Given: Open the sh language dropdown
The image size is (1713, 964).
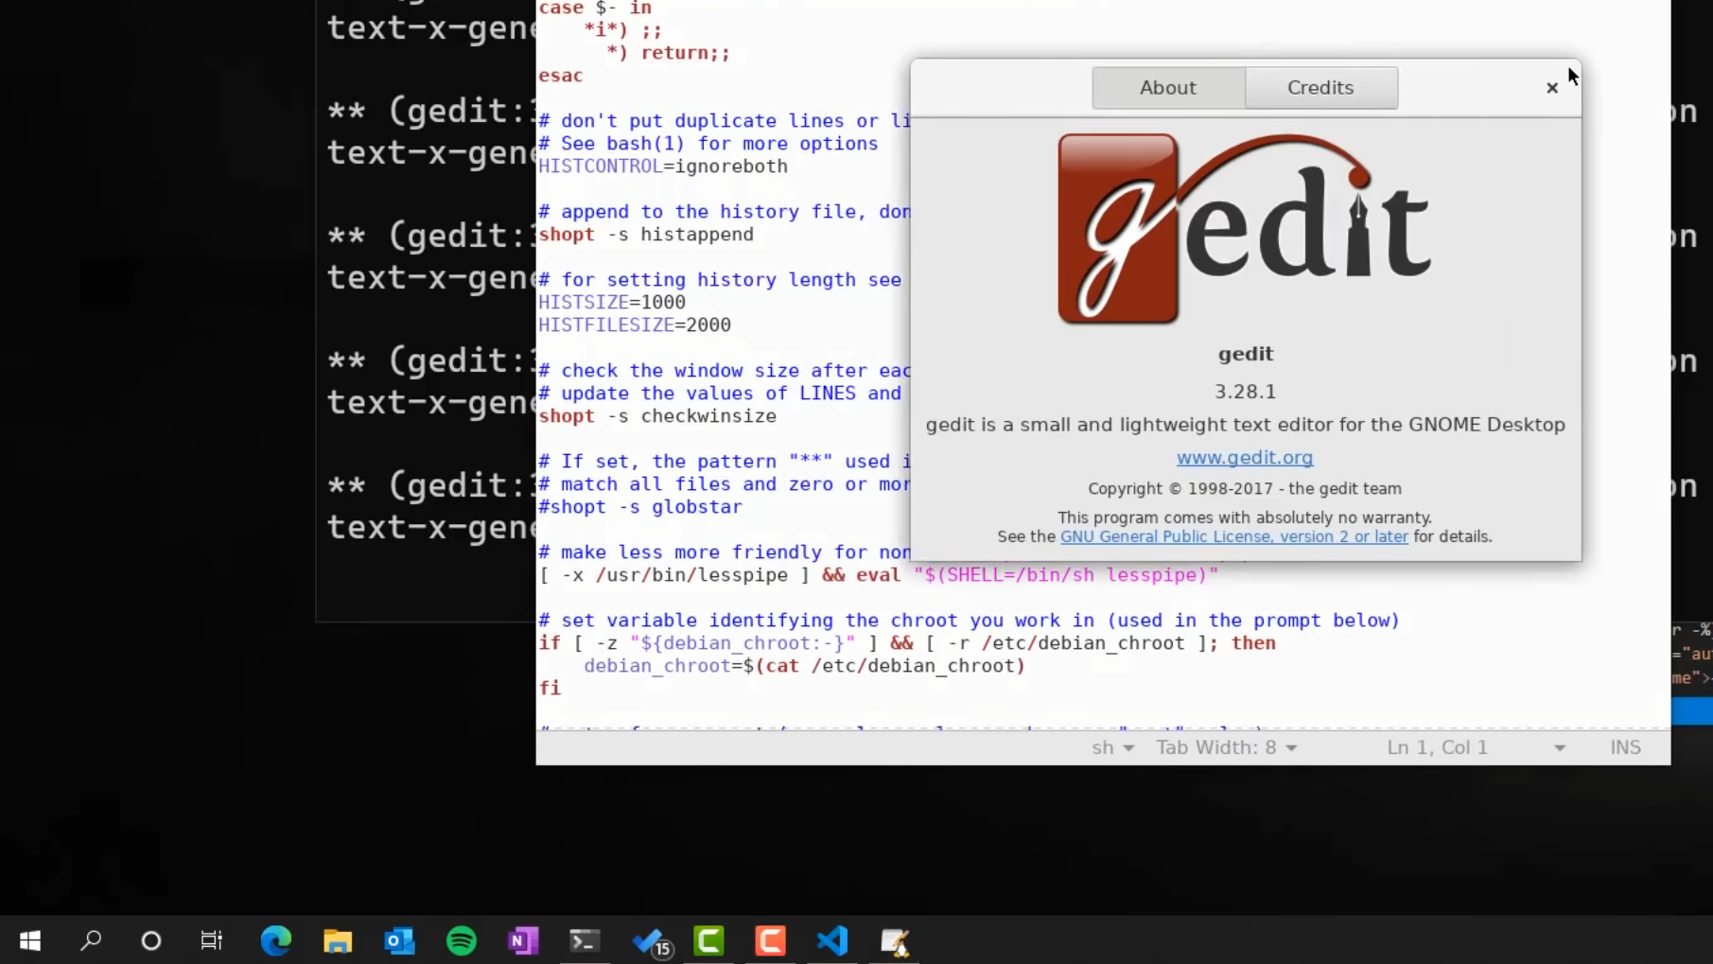Looking at the screenshot, I should point(1112,747).
